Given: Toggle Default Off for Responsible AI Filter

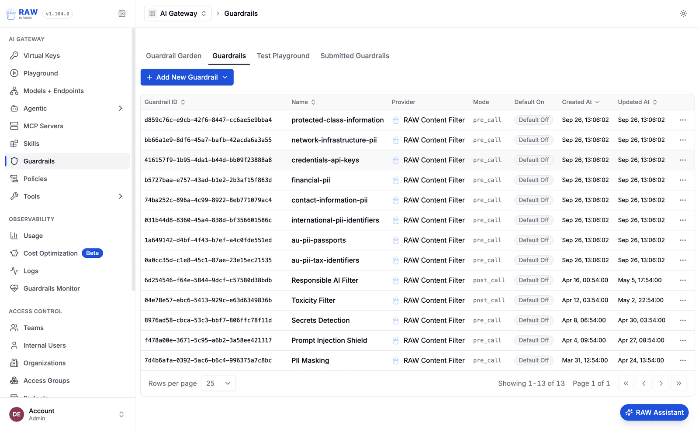Looking at the screenshot, I should [x=533, y=280].
